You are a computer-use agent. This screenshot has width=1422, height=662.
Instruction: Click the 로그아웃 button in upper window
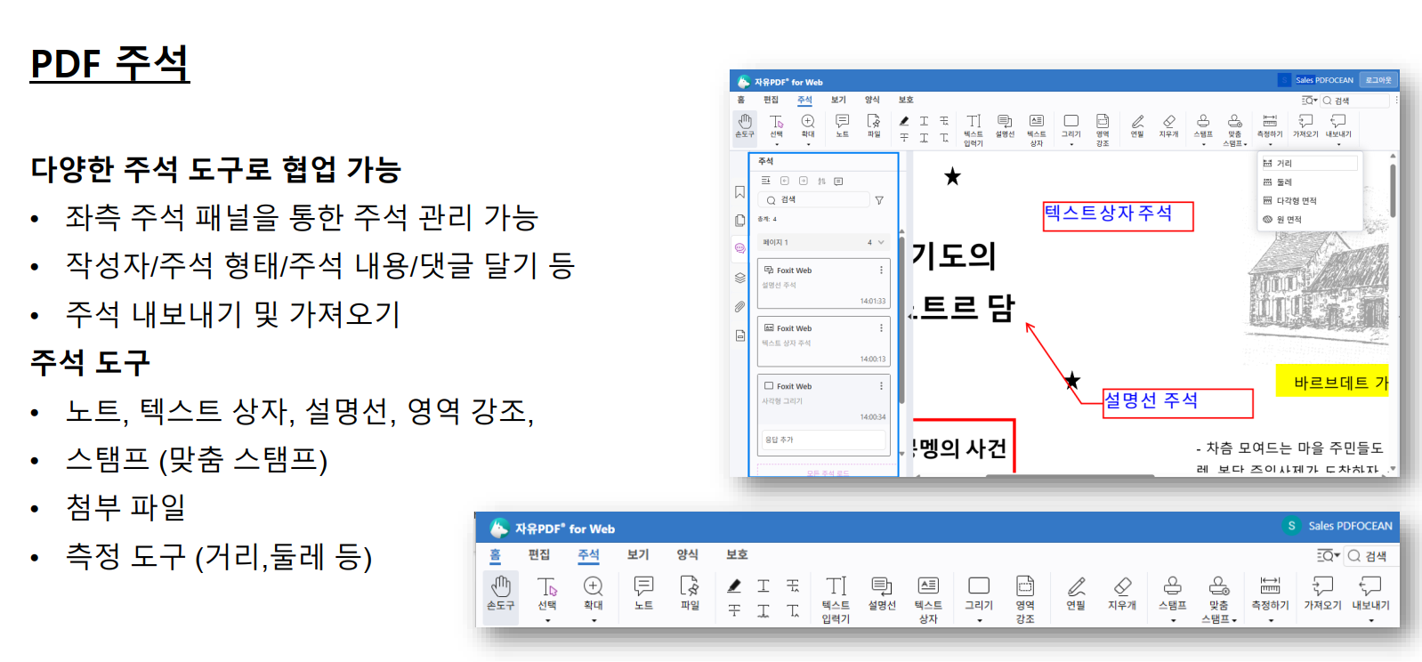click(x=1378, y=80)
